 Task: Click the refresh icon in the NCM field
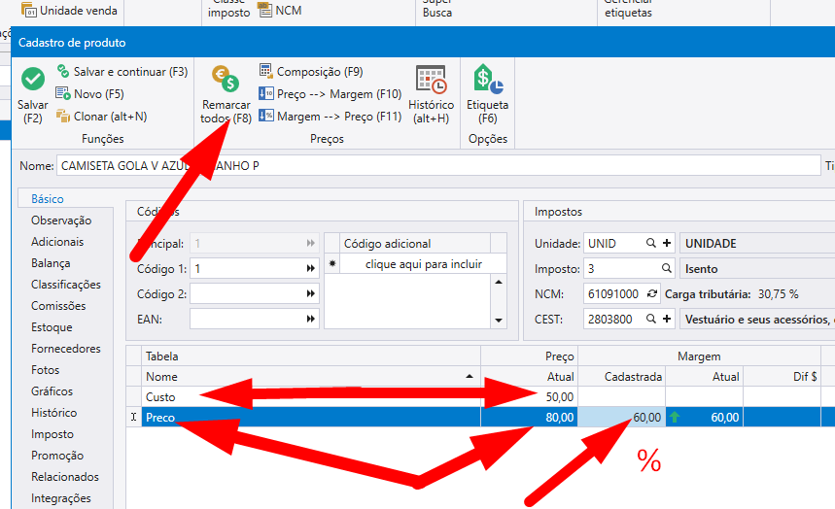tap(650, 294)
